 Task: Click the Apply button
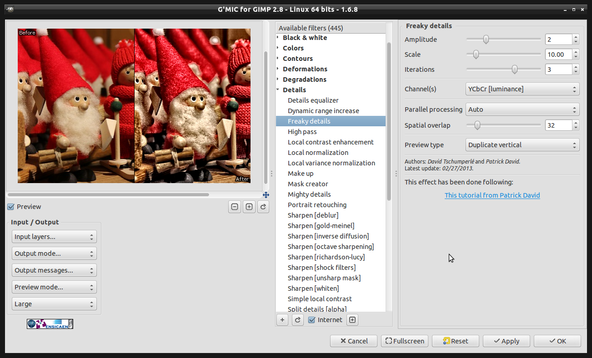coord(507,341)
